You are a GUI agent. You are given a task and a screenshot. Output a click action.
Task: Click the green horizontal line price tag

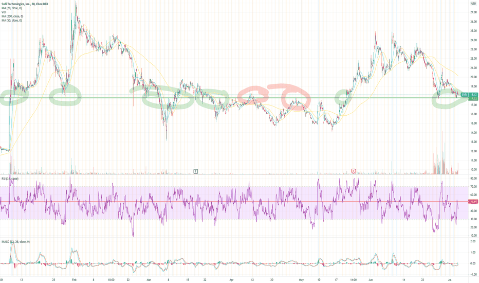(473, 98)
